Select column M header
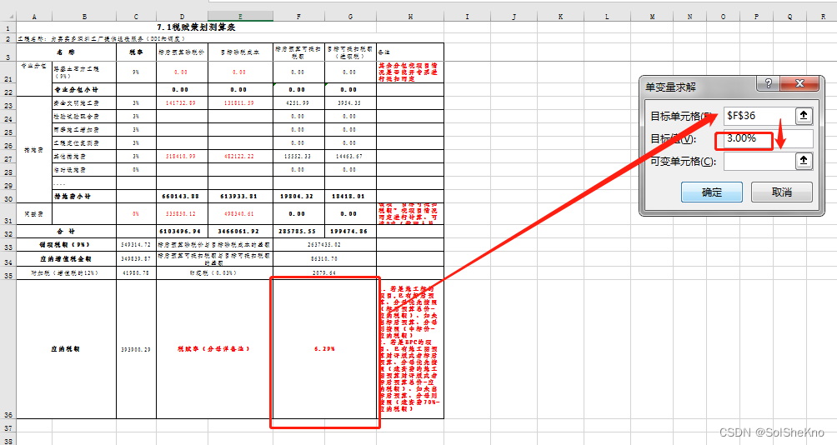 652,17
